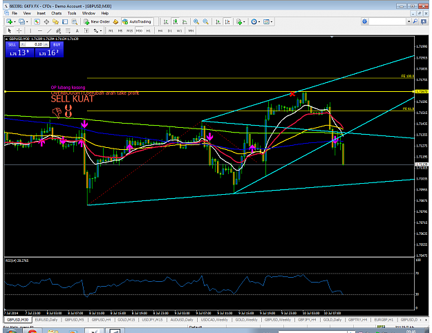Switch to M15 timeframe

(x=129, y=30)
